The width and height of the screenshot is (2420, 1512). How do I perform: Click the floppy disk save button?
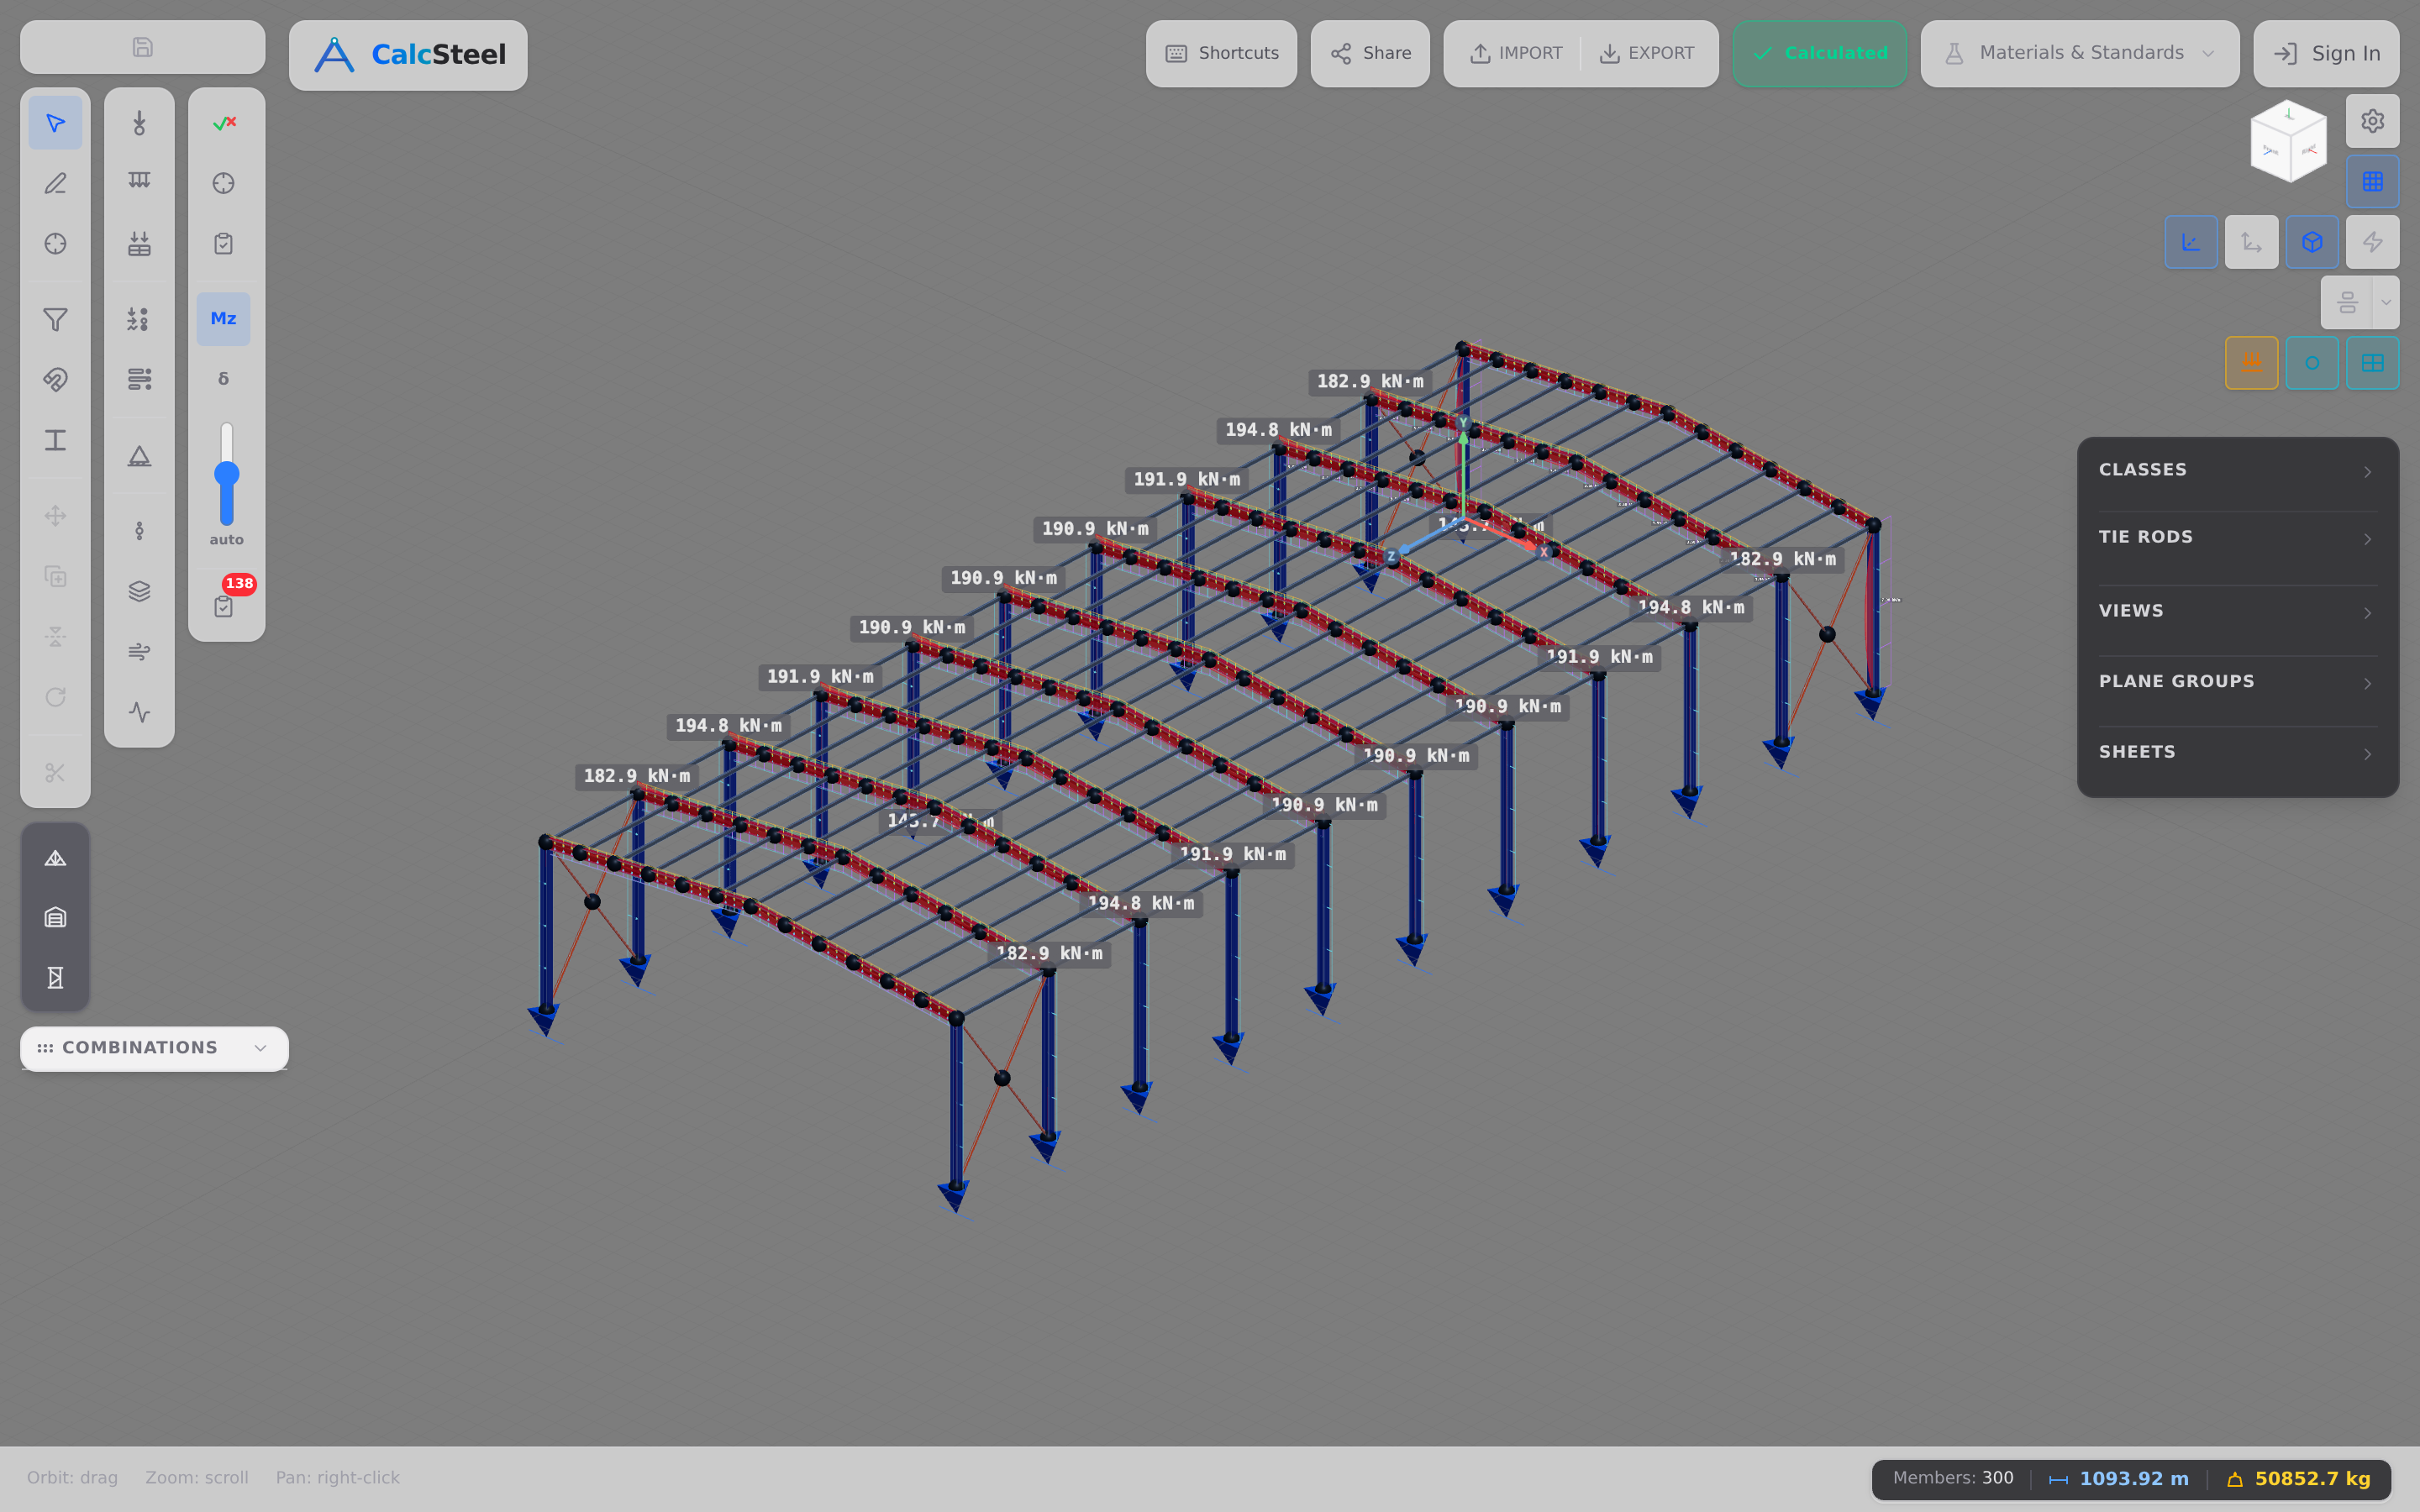(142, 47)
